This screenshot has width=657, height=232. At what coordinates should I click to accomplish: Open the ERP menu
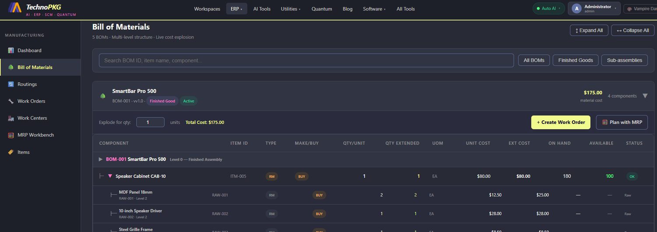tap(237, 9)
